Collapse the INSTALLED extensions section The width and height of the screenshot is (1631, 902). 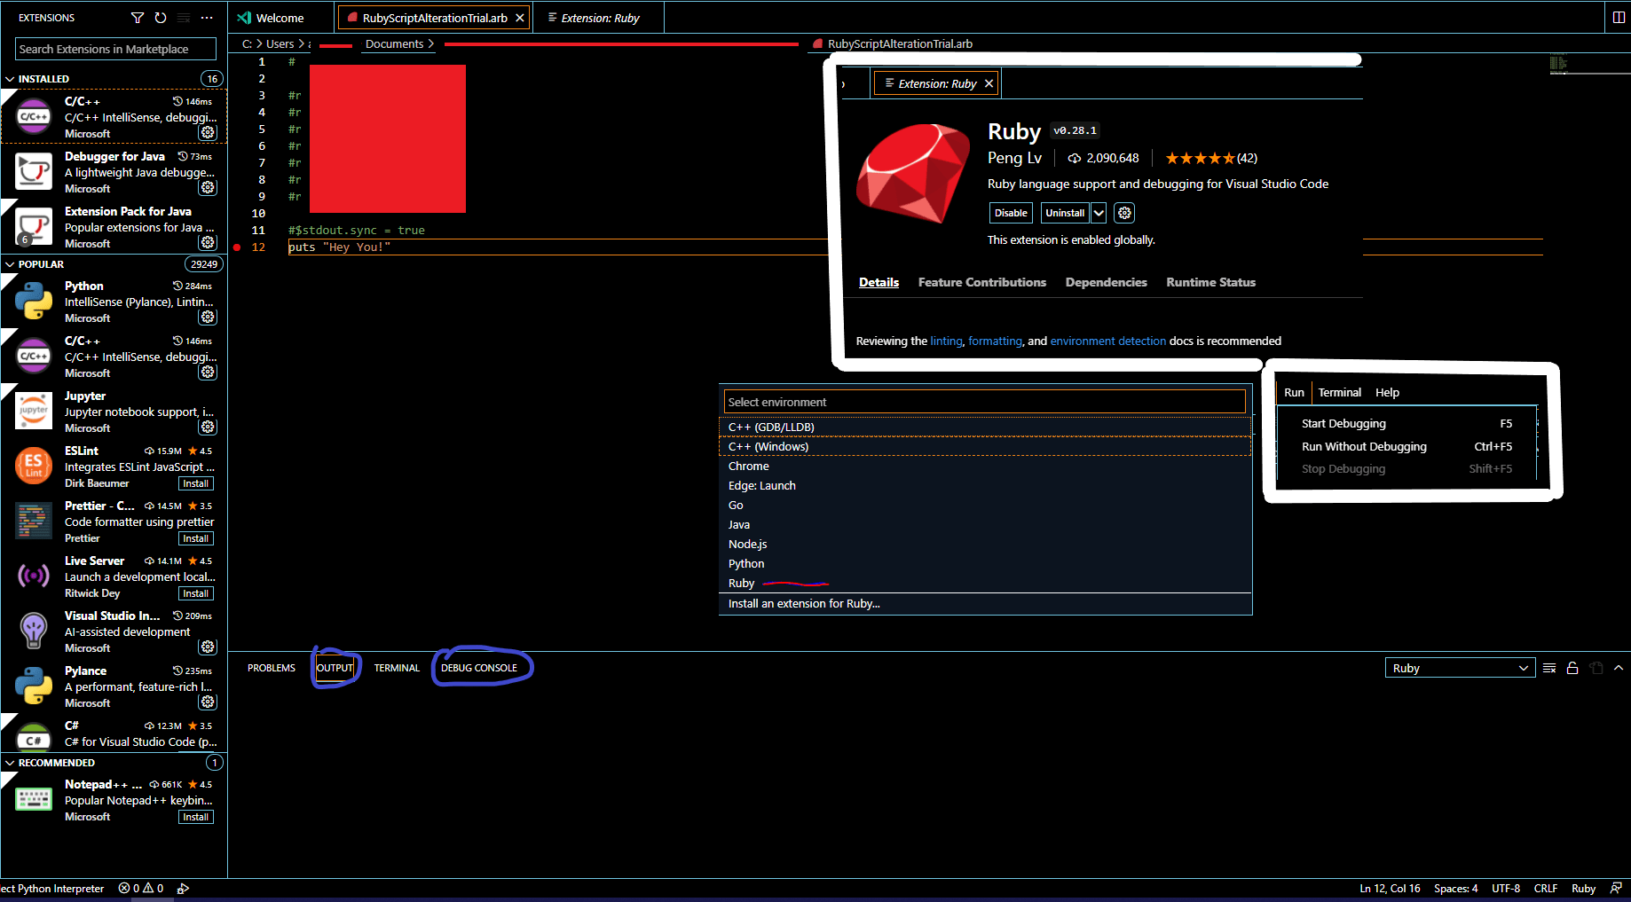tap(9, 78)
